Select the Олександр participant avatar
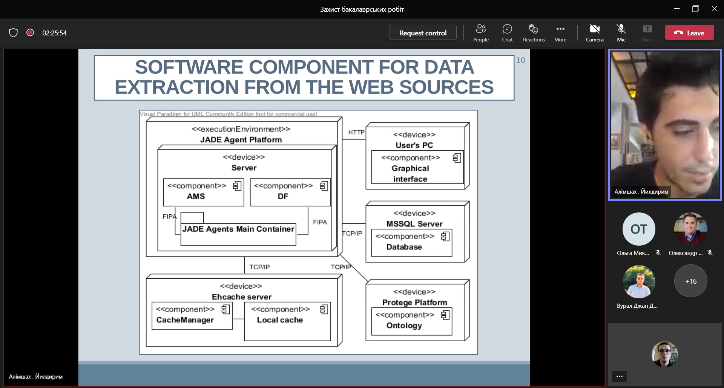724x388 pixels. [x=690, y=229]
